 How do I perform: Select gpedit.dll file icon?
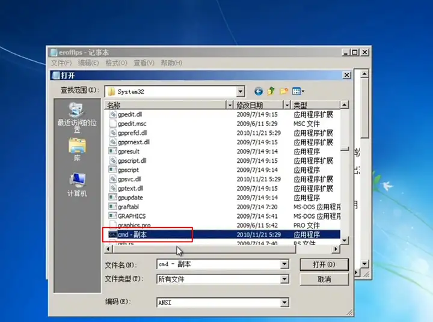(x=112, y=114)
